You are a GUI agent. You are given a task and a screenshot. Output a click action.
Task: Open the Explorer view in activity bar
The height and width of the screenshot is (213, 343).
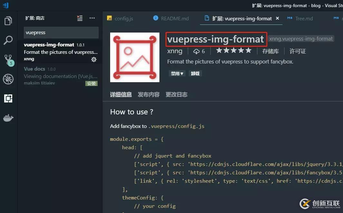(8, 21)
